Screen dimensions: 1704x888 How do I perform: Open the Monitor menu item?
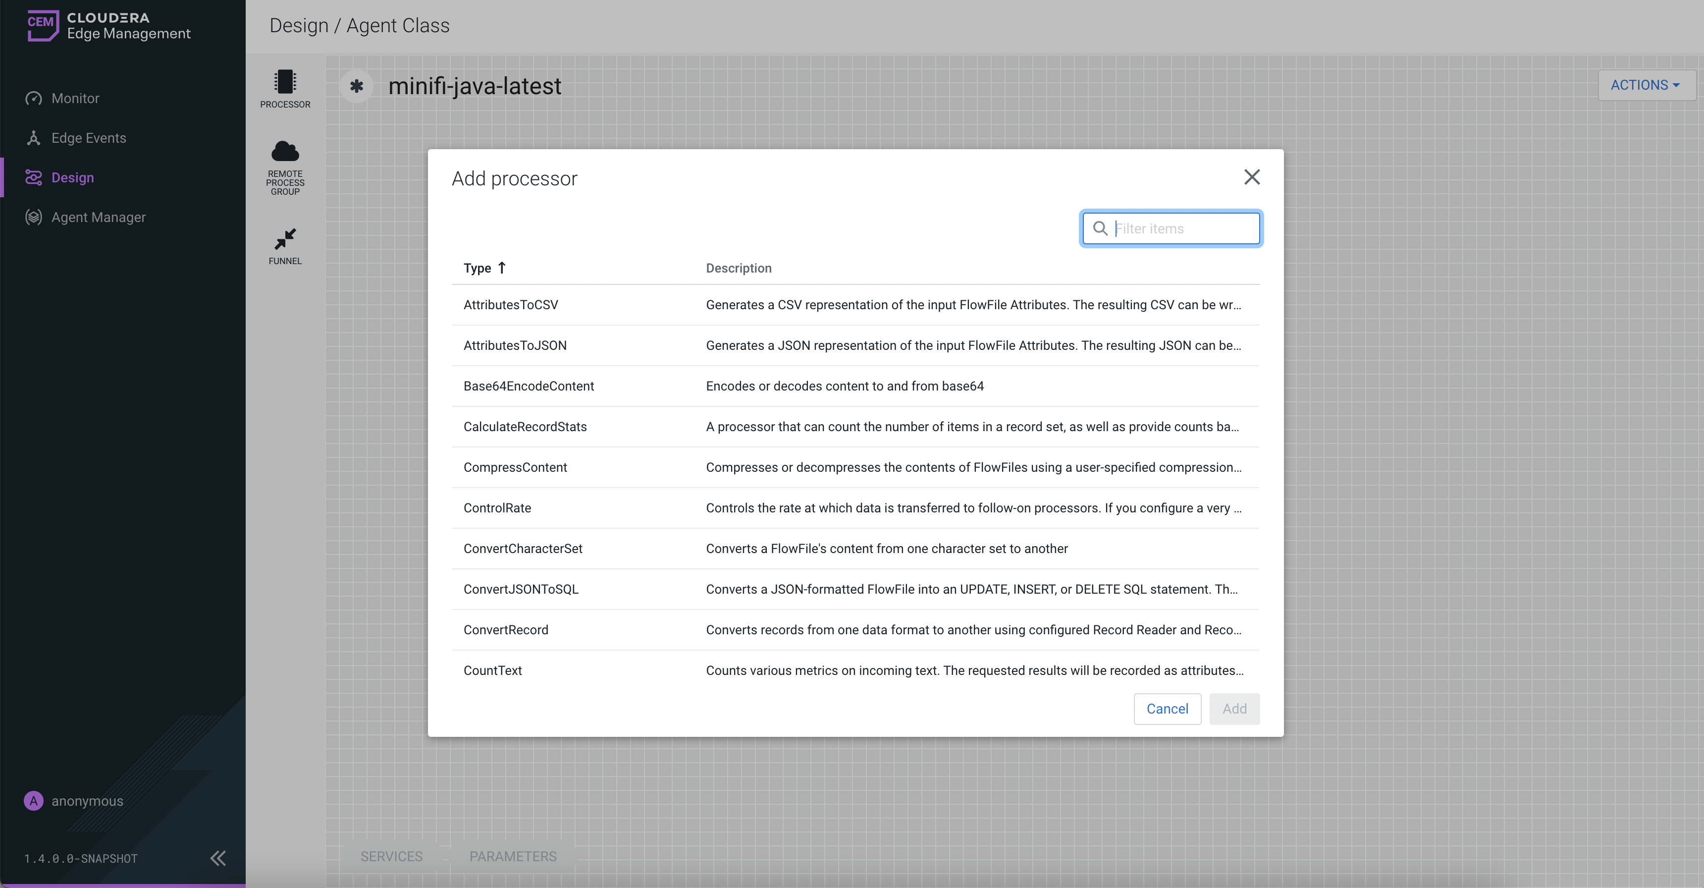75,99
